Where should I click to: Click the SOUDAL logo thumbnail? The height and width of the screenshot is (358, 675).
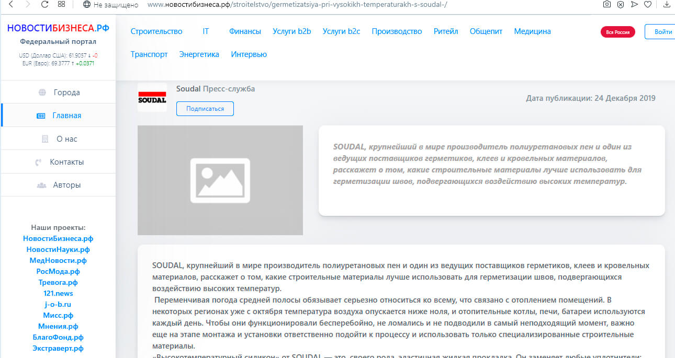pyautogui.click(x=152, y=97)
